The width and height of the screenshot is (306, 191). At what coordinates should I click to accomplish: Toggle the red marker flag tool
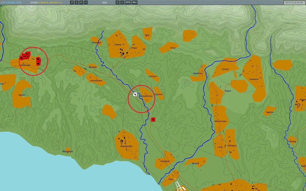point(76,2)
